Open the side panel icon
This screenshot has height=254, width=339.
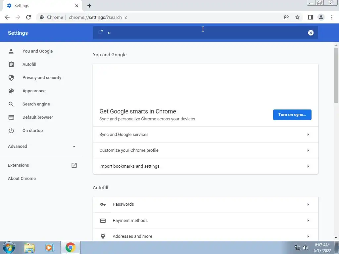coord(310,17)
